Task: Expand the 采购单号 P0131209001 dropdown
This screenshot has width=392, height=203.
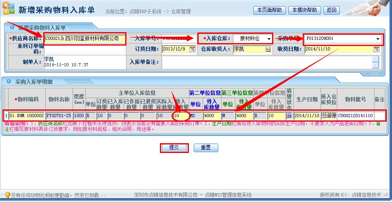Action: tap(378, 39)
